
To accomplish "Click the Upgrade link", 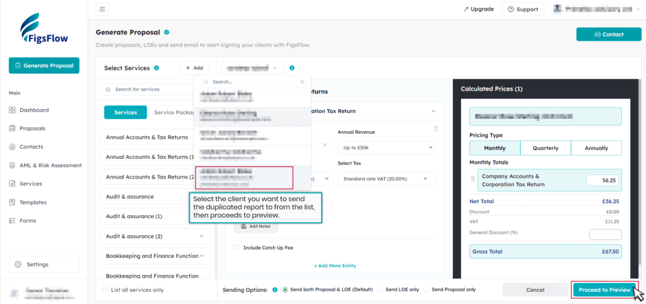I will [478, 9].
